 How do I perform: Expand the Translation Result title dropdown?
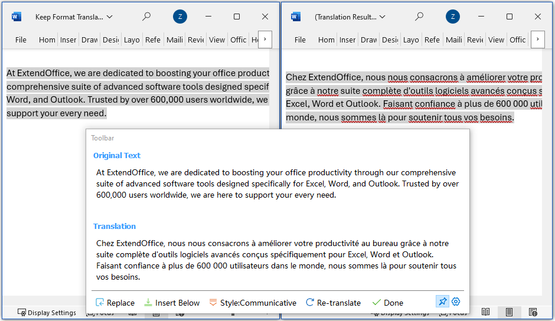coord(382,17)
